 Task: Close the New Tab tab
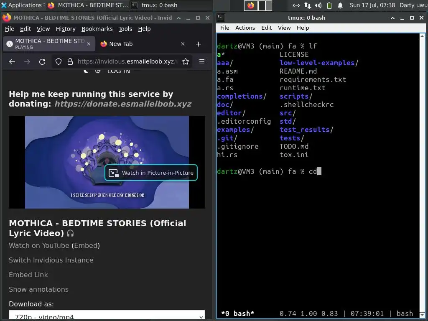coord(183,44)
